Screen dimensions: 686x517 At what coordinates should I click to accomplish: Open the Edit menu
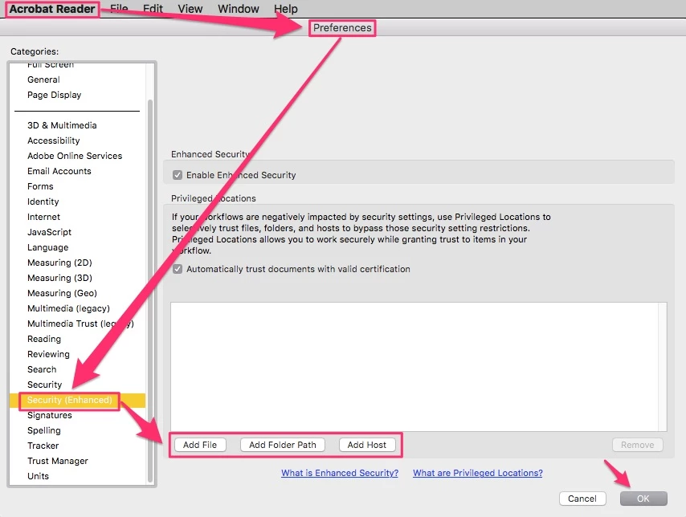153,9
